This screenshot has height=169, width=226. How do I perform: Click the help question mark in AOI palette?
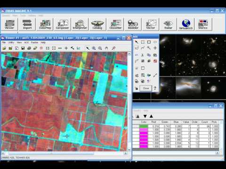155,88
